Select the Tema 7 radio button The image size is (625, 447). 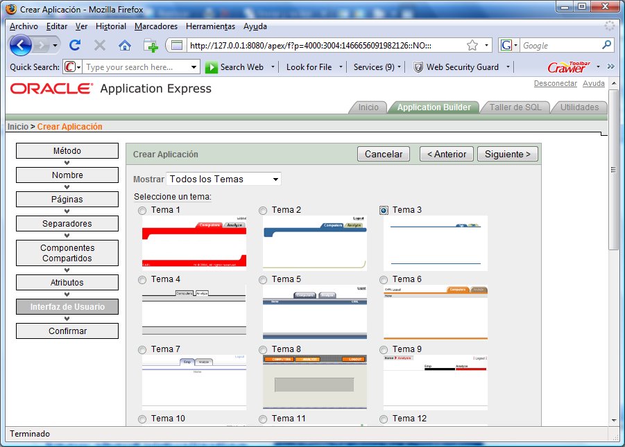[x=142, y=350]
